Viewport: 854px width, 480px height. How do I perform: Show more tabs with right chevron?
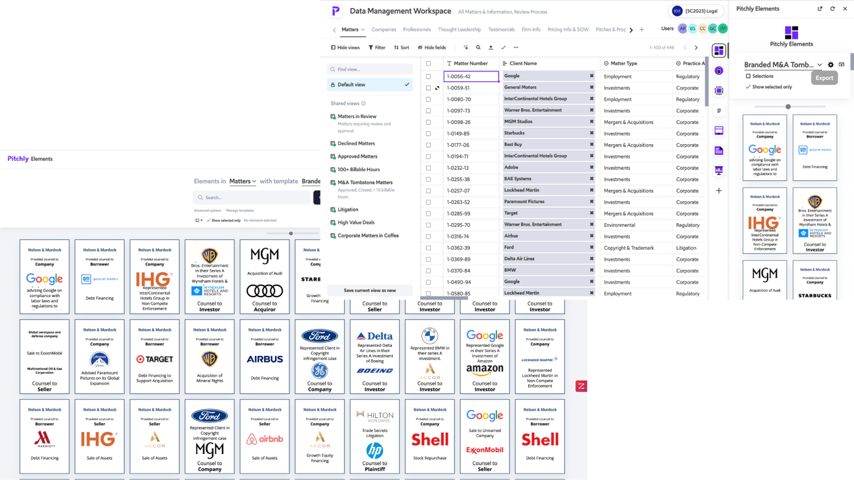pos(631,30)
